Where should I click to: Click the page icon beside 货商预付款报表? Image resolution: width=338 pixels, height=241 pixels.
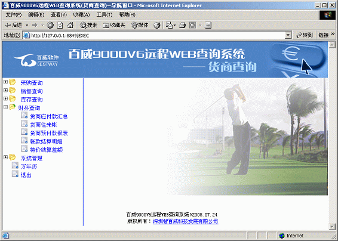[24, 132]
